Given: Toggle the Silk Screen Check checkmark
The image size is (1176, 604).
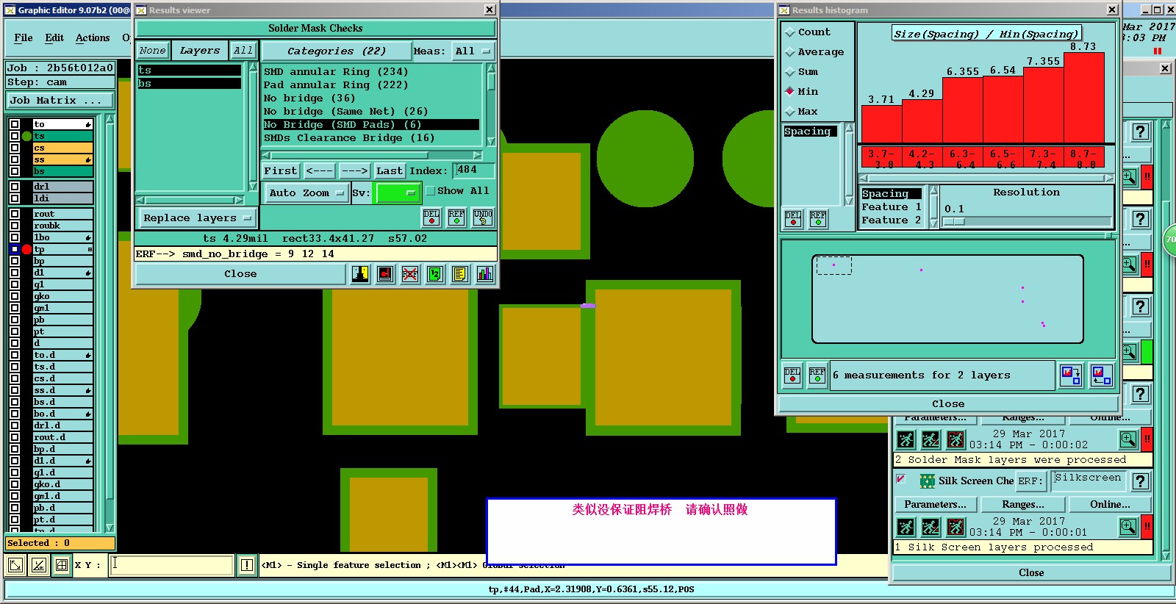Looking at the screenshot, I should [900, 479].
